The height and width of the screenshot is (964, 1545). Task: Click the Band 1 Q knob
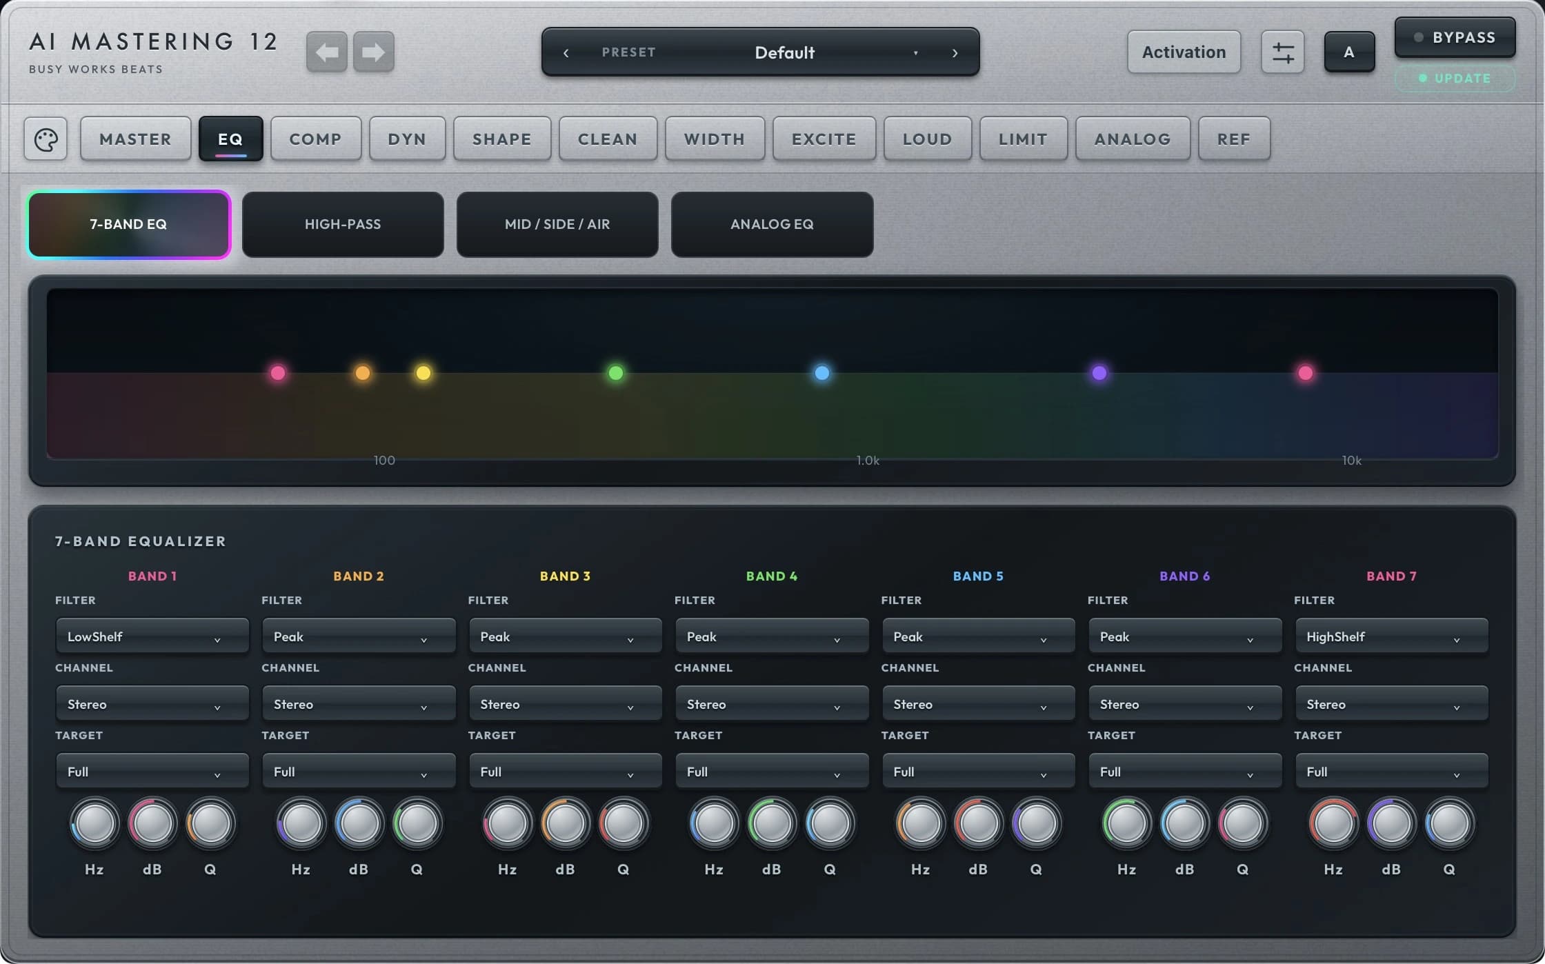tap(210, 823)
